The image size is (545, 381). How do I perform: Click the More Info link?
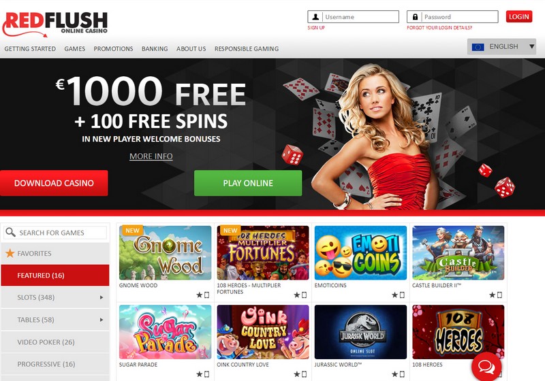point(151,156)
